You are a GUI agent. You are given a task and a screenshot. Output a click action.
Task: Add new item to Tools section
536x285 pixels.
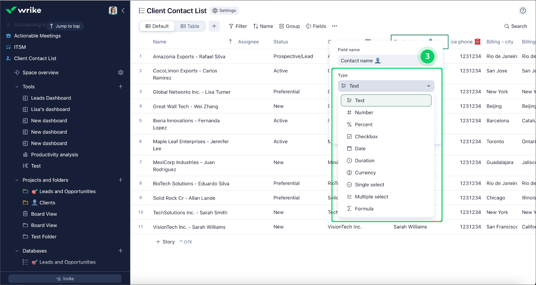pyautogui.click(x=121, y=87)
